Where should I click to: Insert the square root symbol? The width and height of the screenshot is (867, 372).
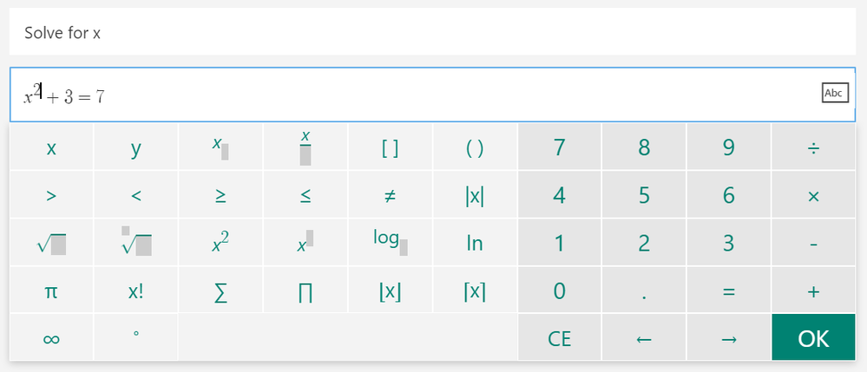51,243
